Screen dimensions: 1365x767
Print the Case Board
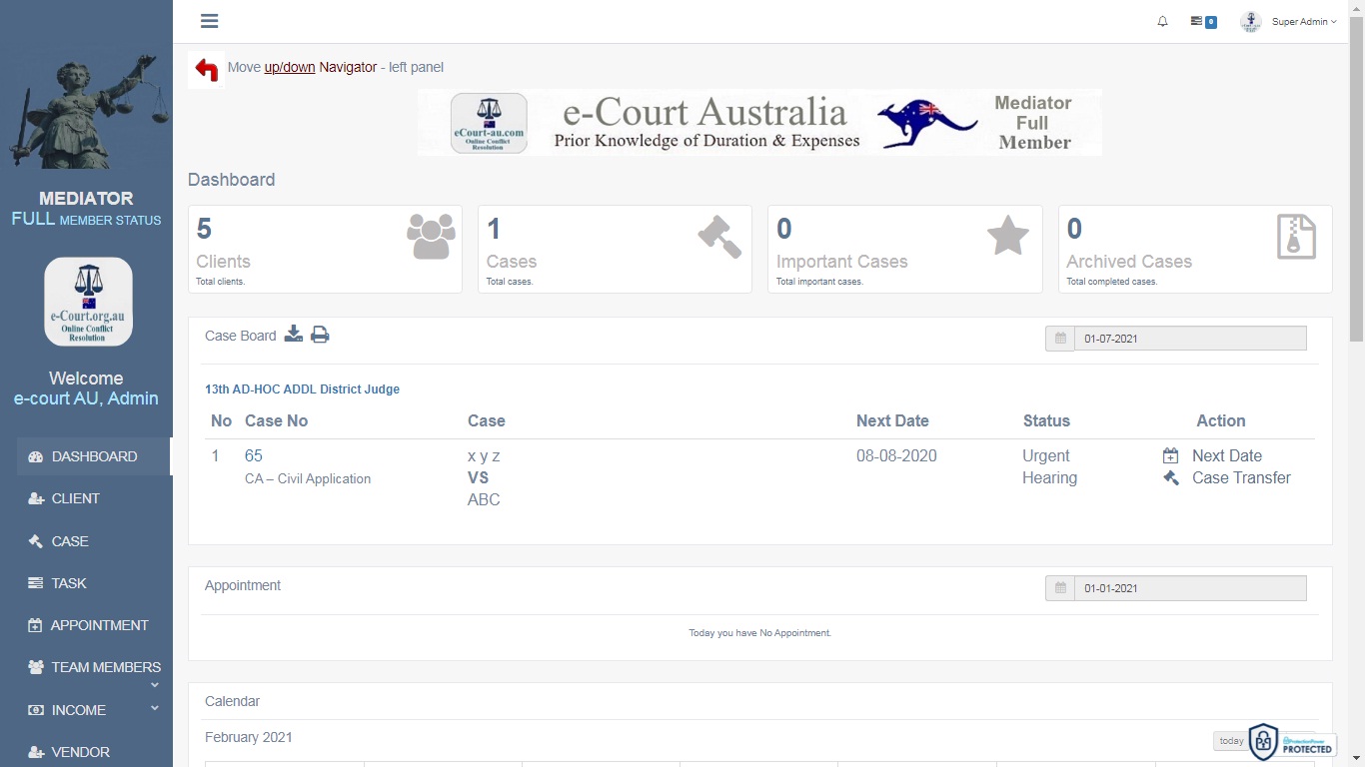320,335
